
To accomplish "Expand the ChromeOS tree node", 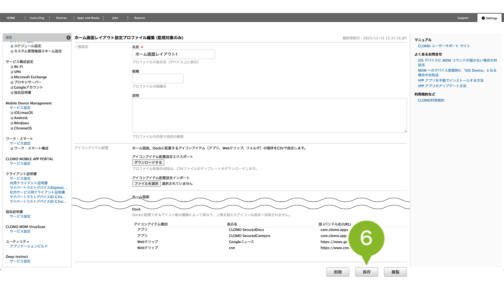I will click(x=12, y=128).
